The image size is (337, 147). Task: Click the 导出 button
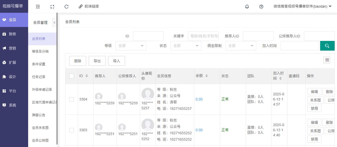tap(97, 61)
